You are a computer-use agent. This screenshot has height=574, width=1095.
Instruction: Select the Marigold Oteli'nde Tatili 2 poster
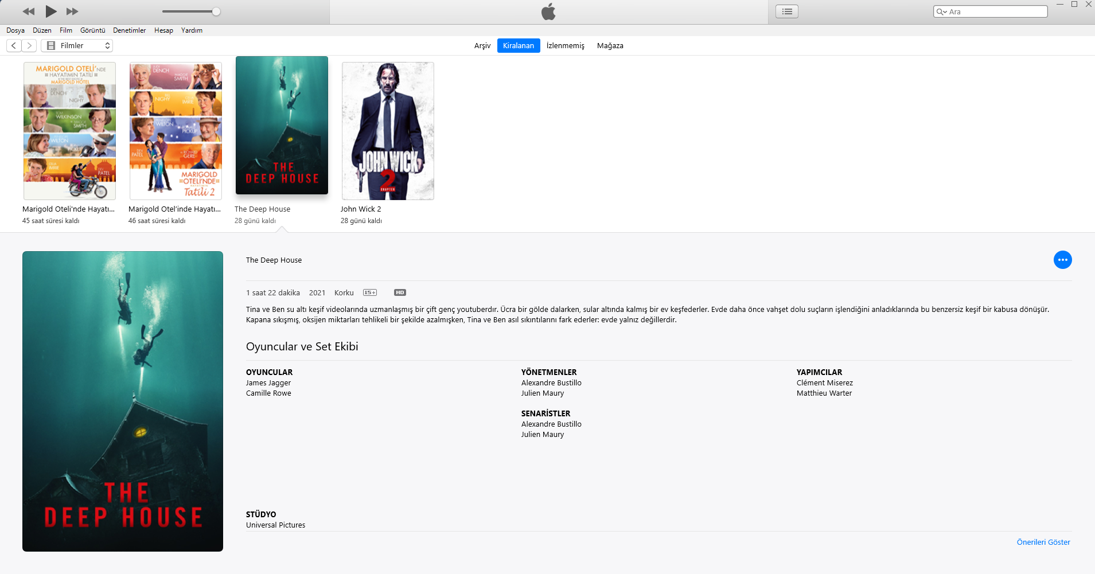176,131
